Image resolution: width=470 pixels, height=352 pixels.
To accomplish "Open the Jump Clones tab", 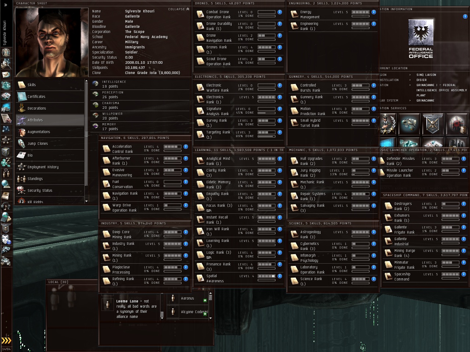I will click(x=50, y=143).
